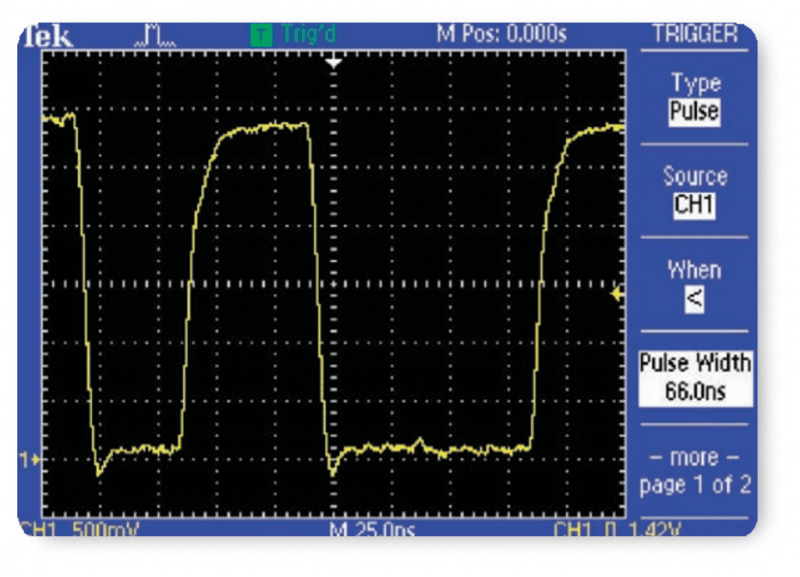Click the M Pos 0.000s readout
Image resolution: width=800 pixels, height=577 pixels.
[x=501, y=35]
